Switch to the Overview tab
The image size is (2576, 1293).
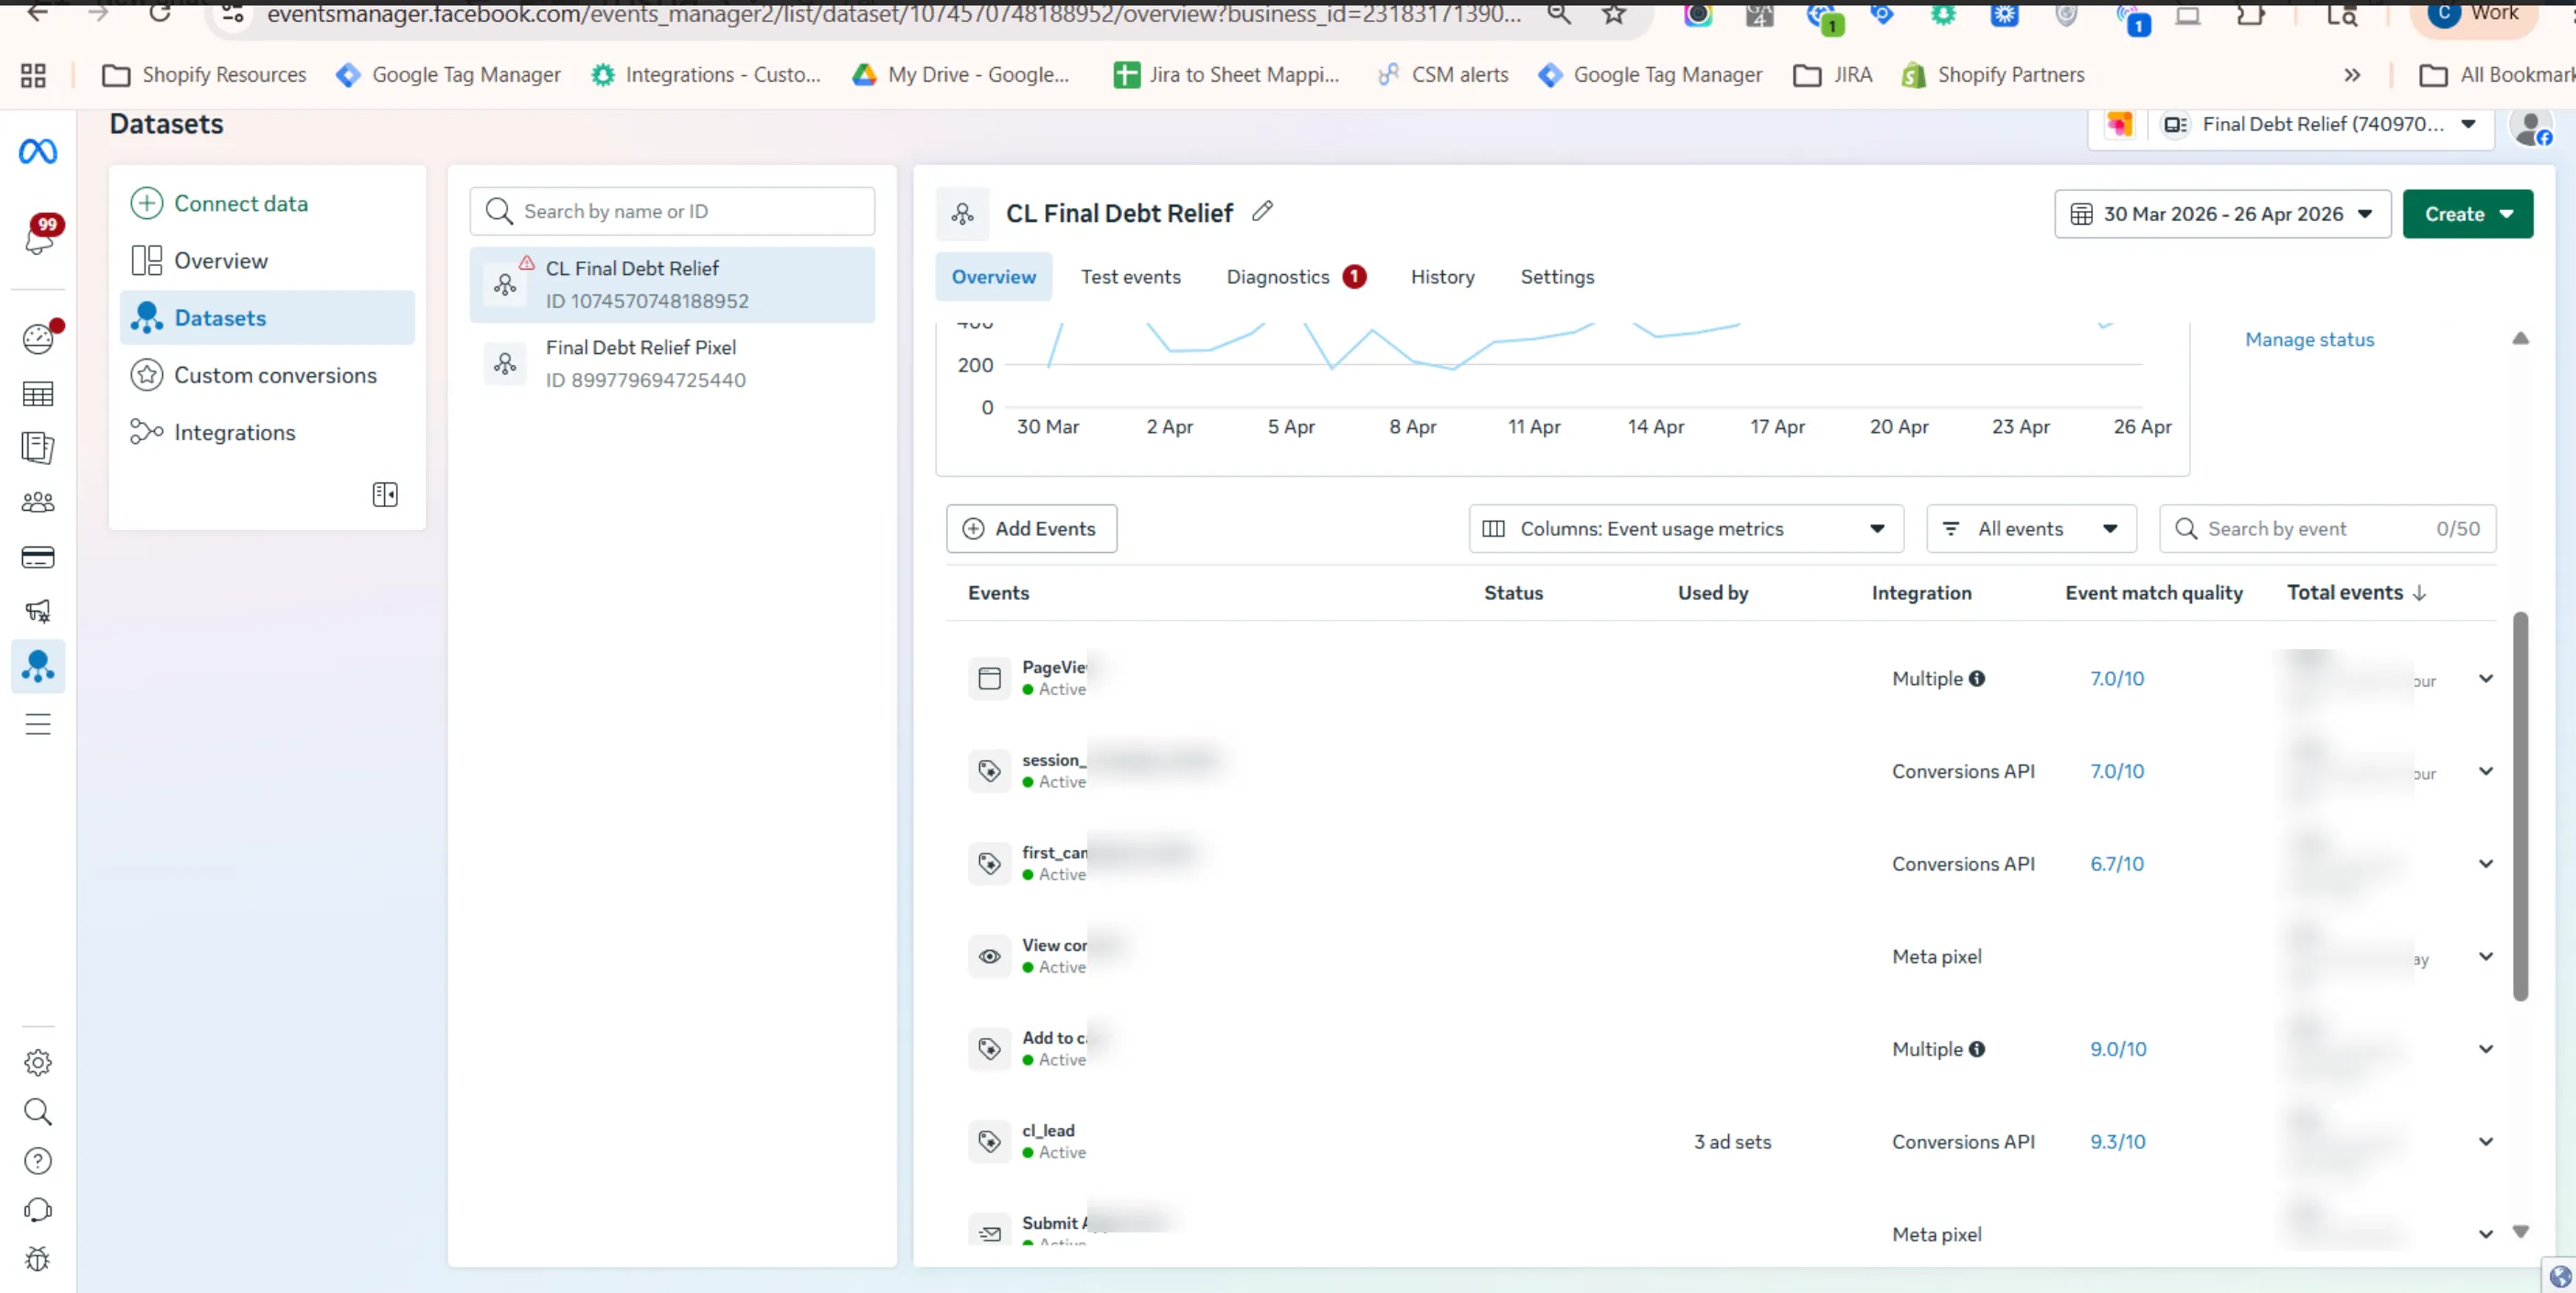click(993, 277)
